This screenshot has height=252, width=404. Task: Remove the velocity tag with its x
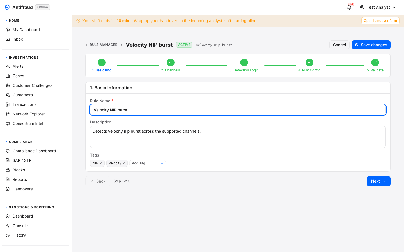[x=124, y=163]
